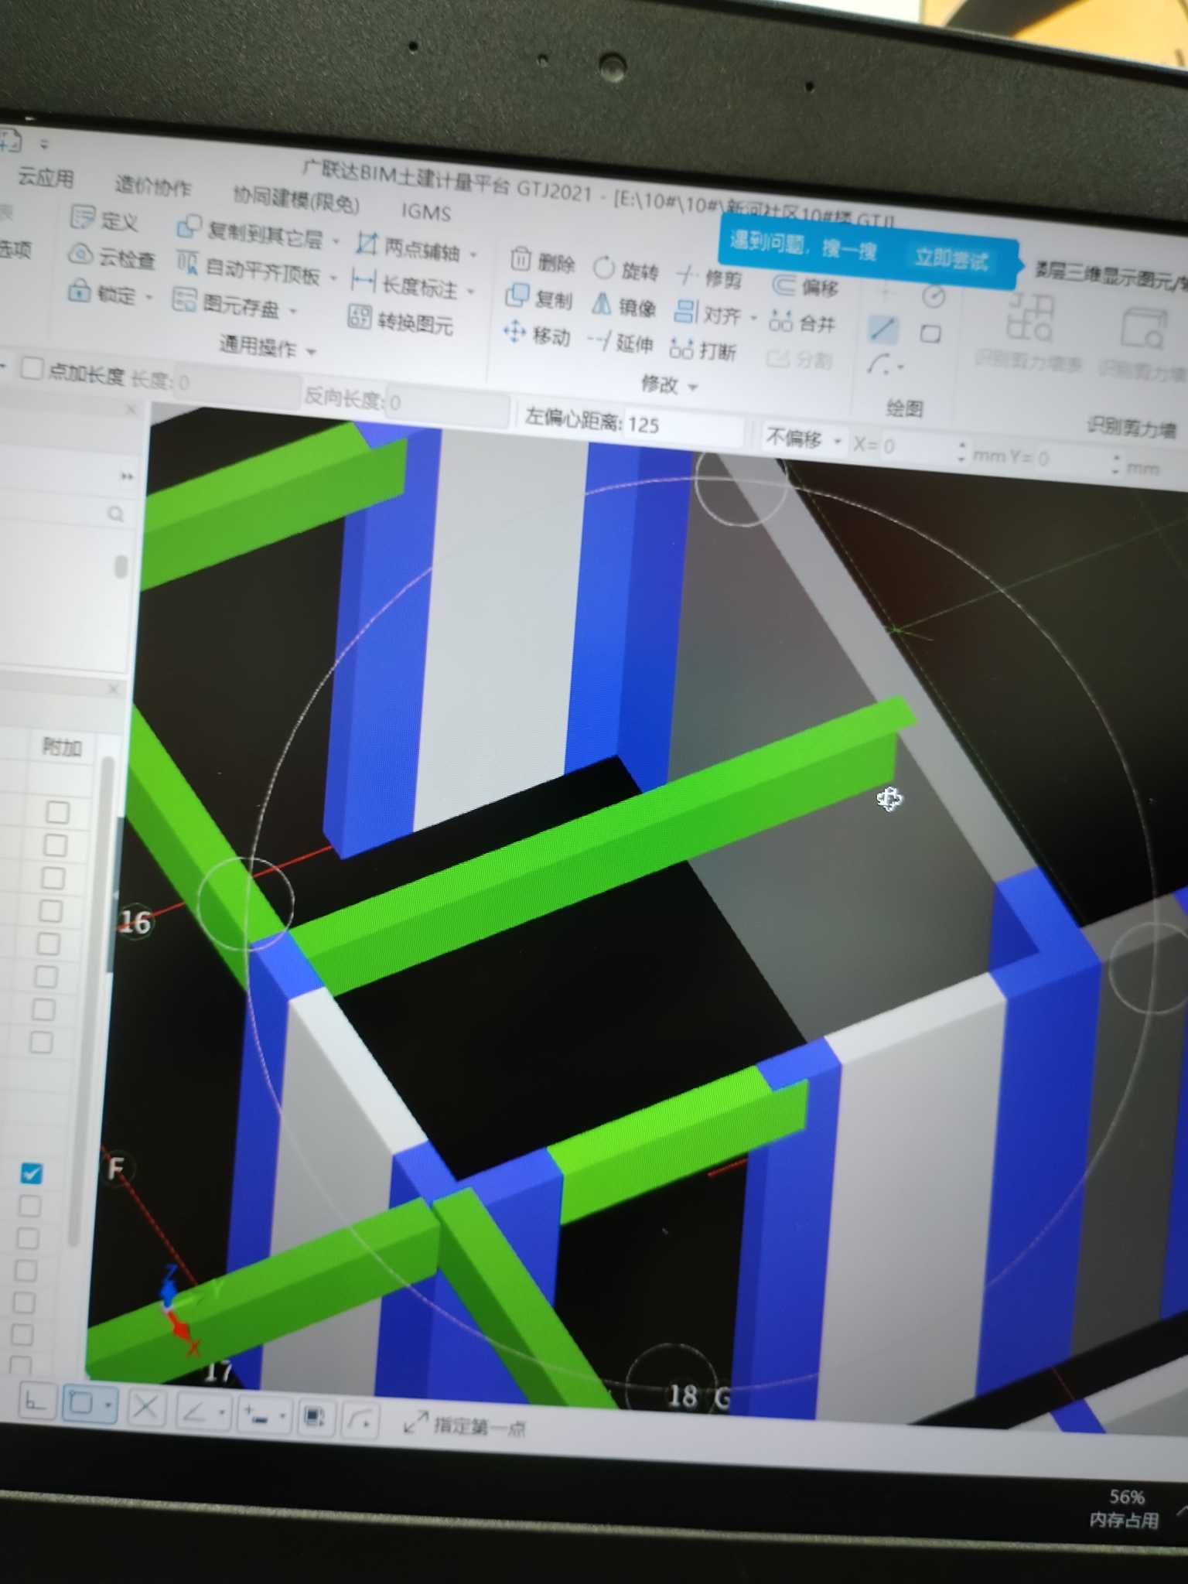Open the 云应用 ribbon tab
The image size is (1188, 1584).
(46, 177)
